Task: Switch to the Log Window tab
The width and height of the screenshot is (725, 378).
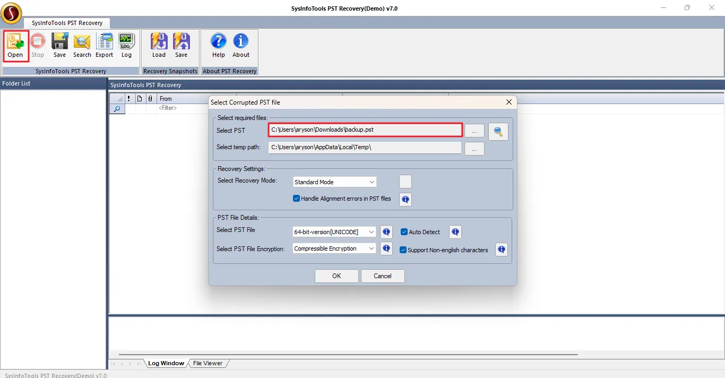Action: point(166,363)
